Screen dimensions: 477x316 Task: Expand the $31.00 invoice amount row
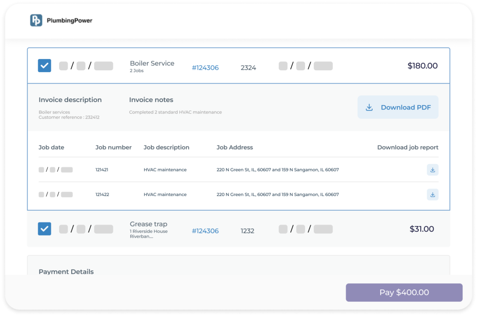coord(422,229)
